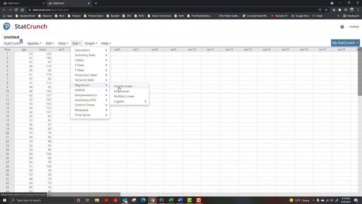The height and width of the screenshot is (204, 362).
Task: Reload the page with the refresh icon
Action: pos(16,10)
